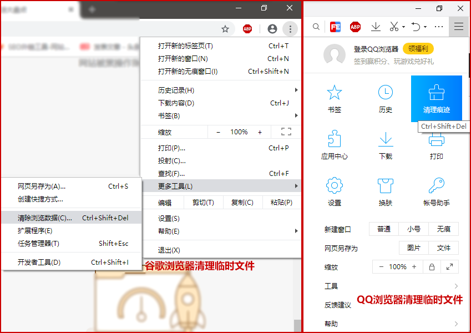Viewport: 471px width, 333px height.
Task: Click the Chrome fullscreen icon in zoom row
Action: click(x=286, y=132)
